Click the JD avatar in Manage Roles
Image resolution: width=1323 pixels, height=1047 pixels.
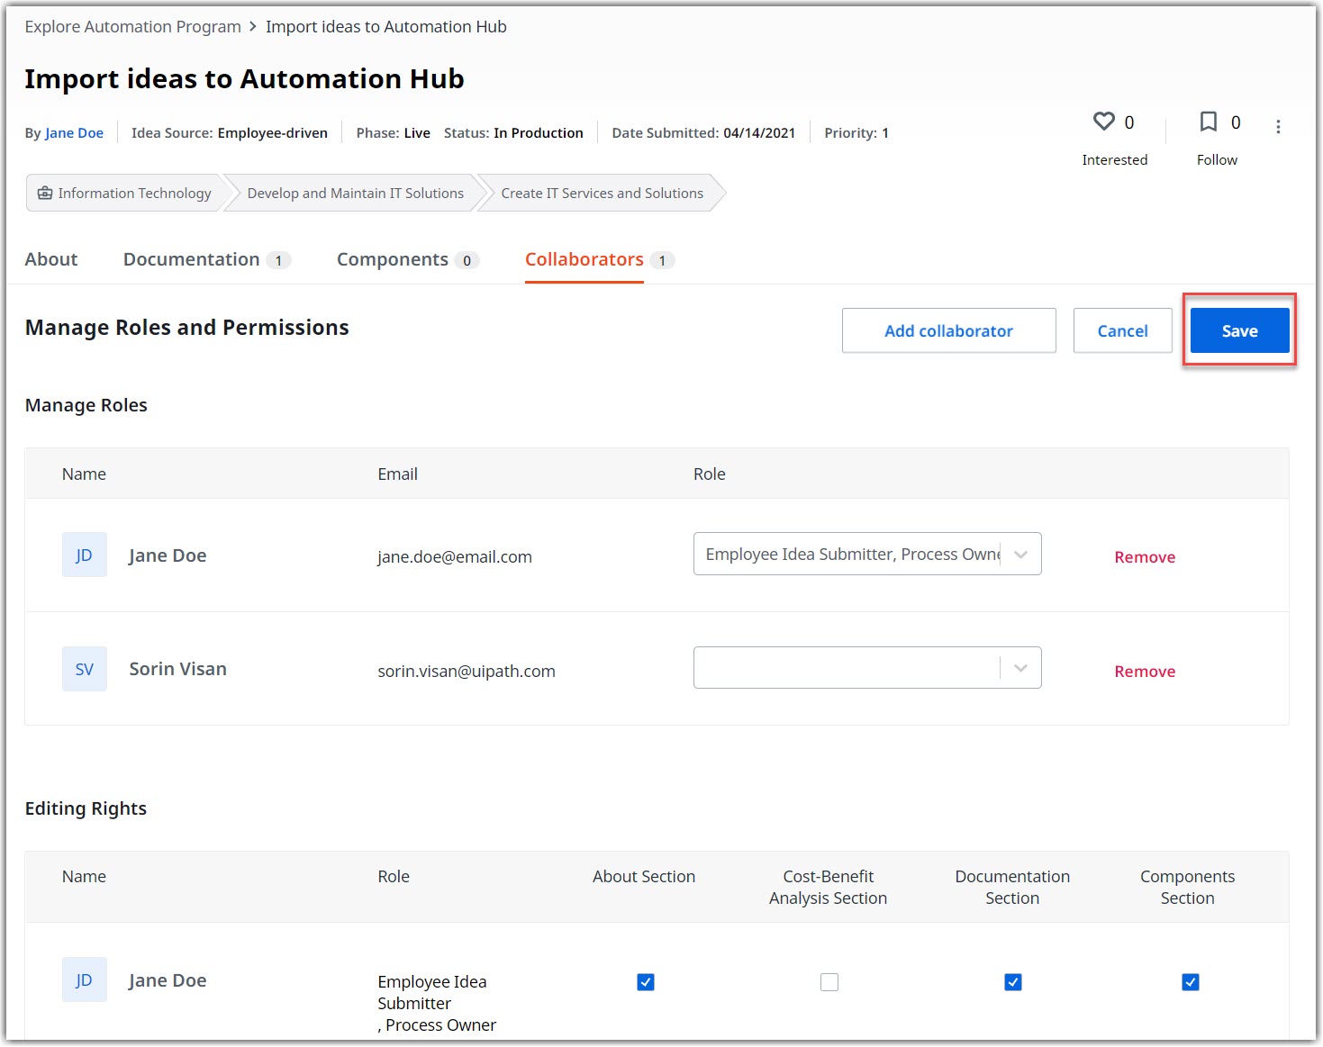[x=84, y=555]
